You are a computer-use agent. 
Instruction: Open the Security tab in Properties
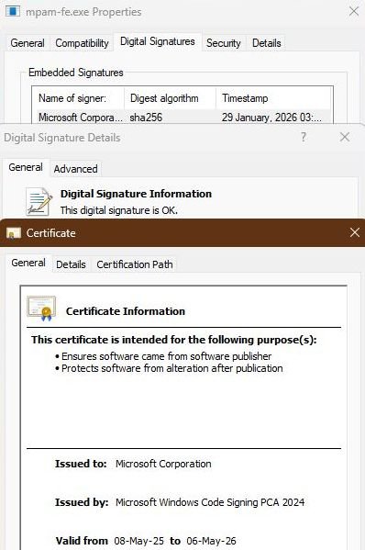[224, 43]
